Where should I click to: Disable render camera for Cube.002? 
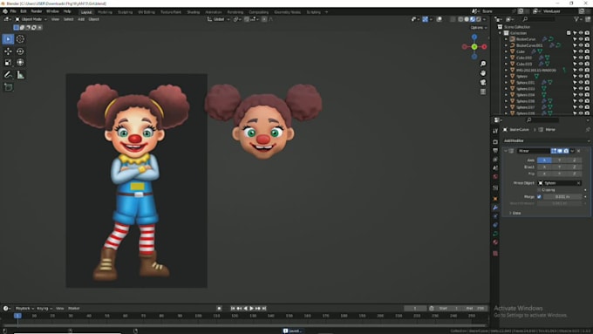point(587,58)
